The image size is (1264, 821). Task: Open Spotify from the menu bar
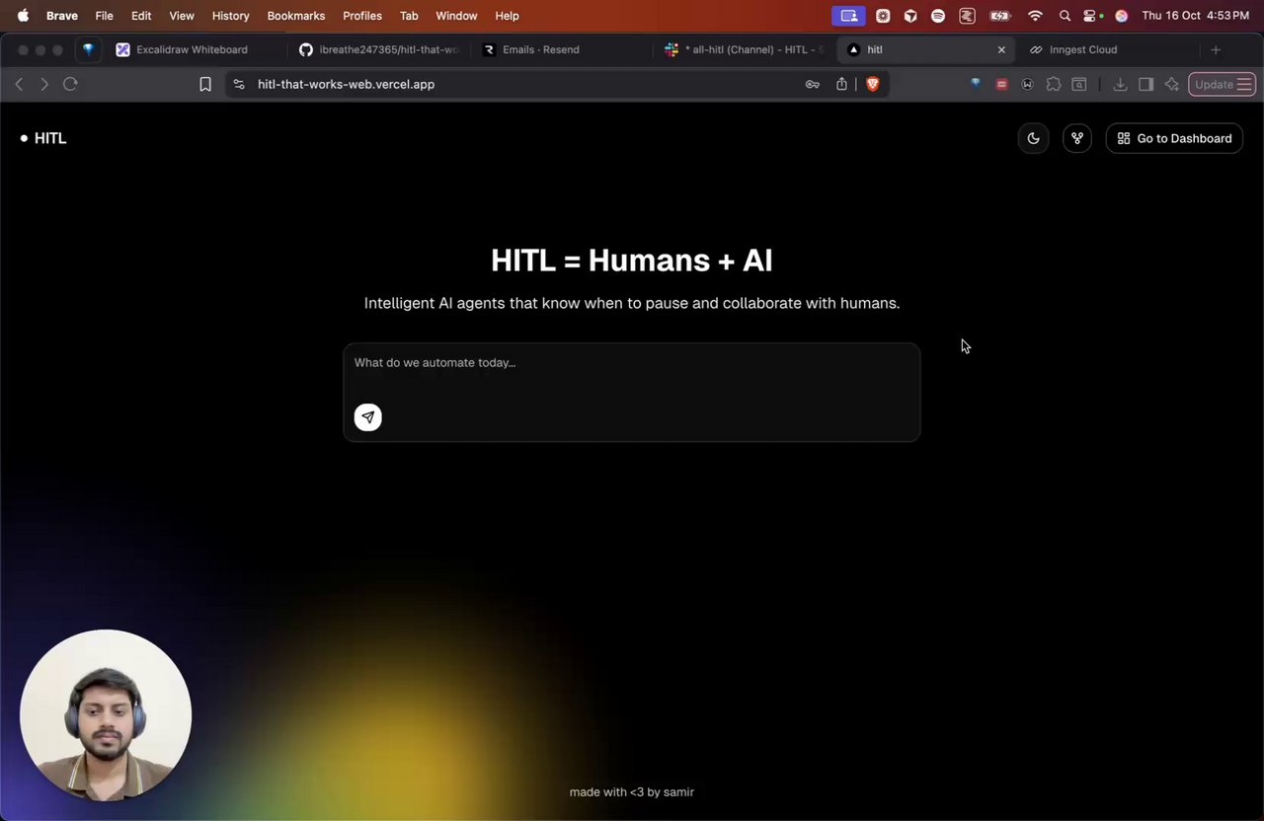click(x=938, y=16)
